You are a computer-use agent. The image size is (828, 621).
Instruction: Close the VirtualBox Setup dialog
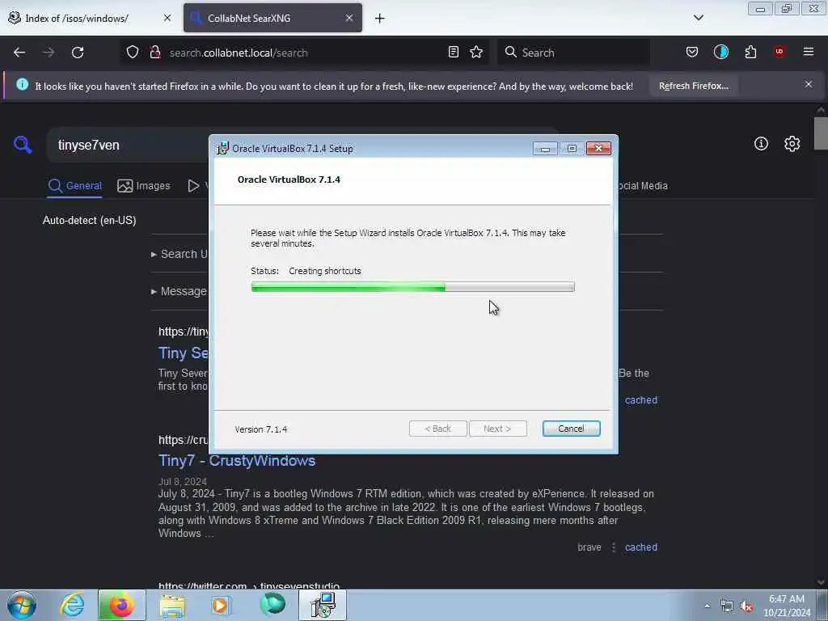pyautogui.click(x=598, y=149)
